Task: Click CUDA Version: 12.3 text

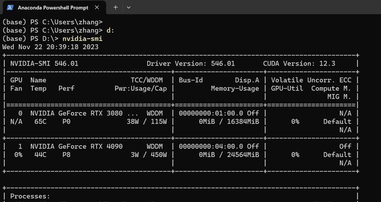Action: pyautogui.click(x=299, y=64)
